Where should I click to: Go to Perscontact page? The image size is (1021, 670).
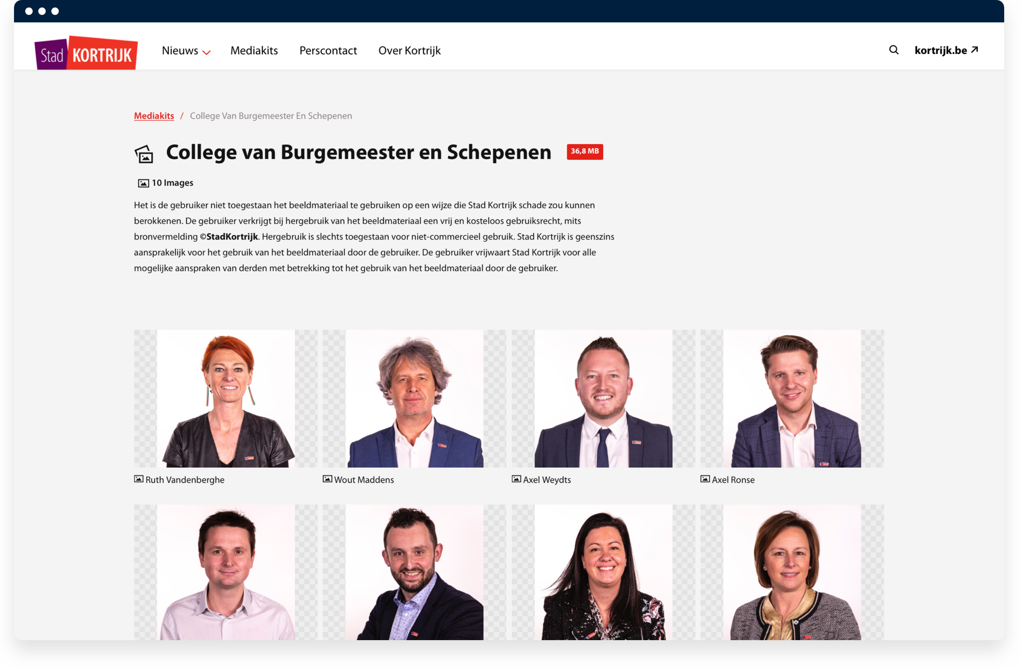point(328,50)
